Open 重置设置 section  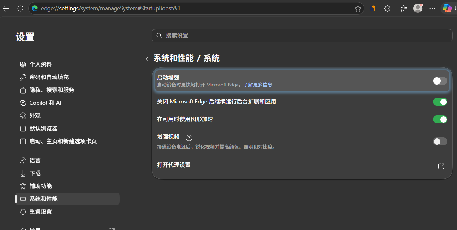67,212
